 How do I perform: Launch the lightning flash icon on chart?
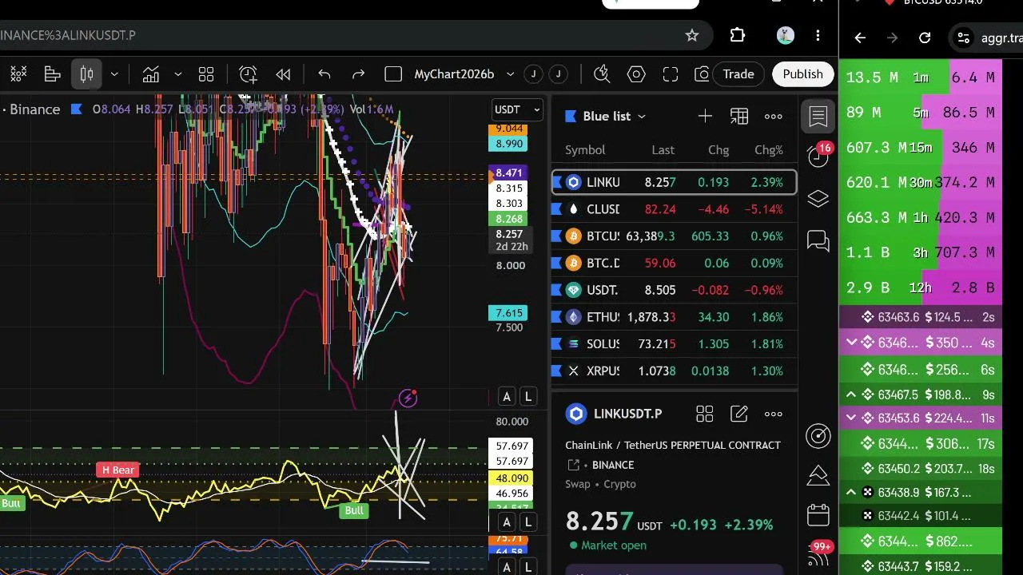point(408,398)
